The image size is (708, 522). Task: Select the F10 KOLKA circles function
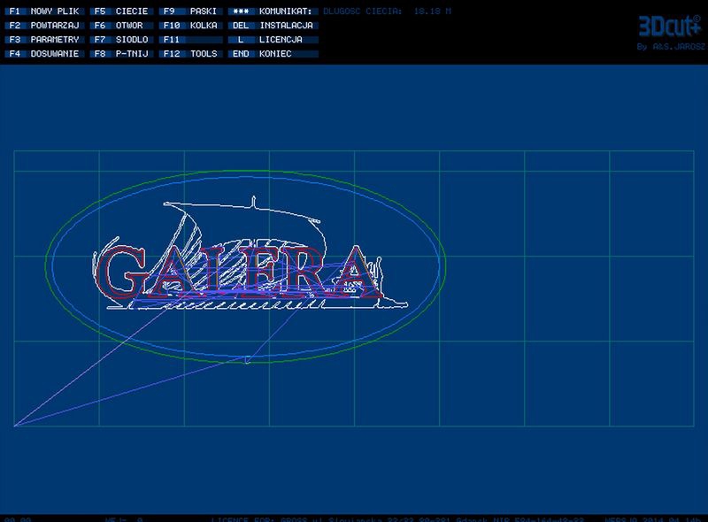pyautogui.click(x=191, y=26)
